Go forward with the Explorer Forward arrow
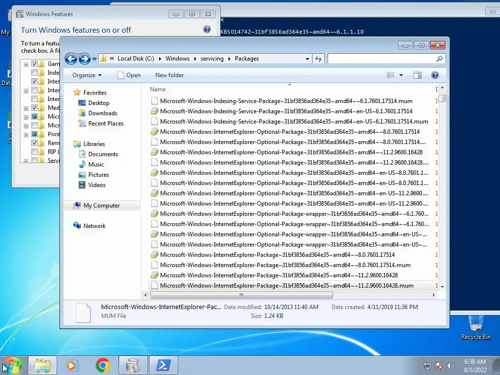 tap(84, 59)
